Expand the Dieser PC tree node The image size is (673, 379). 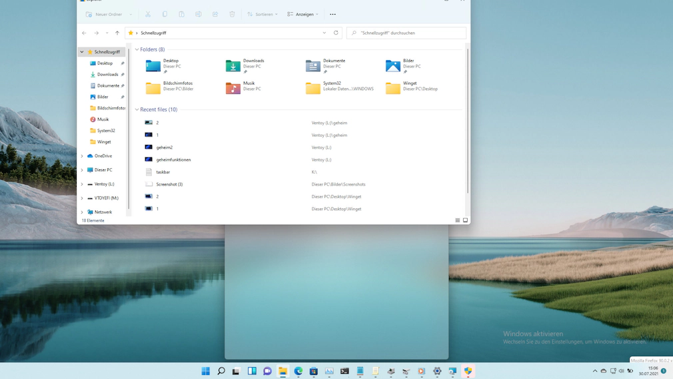pyautogui.click(x=82, y=170)
